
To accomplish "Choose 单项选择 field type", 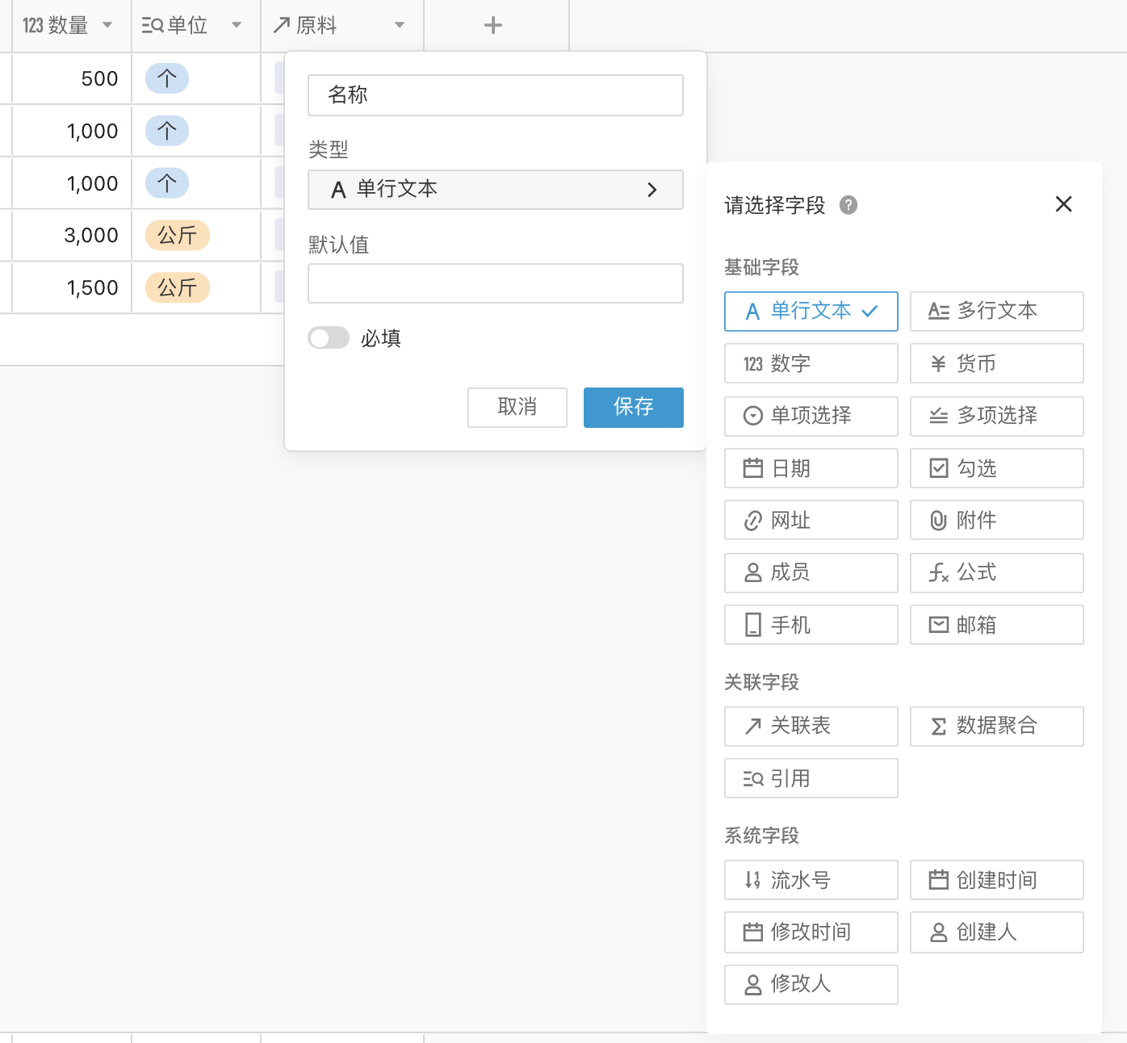I will click(811, 417).
